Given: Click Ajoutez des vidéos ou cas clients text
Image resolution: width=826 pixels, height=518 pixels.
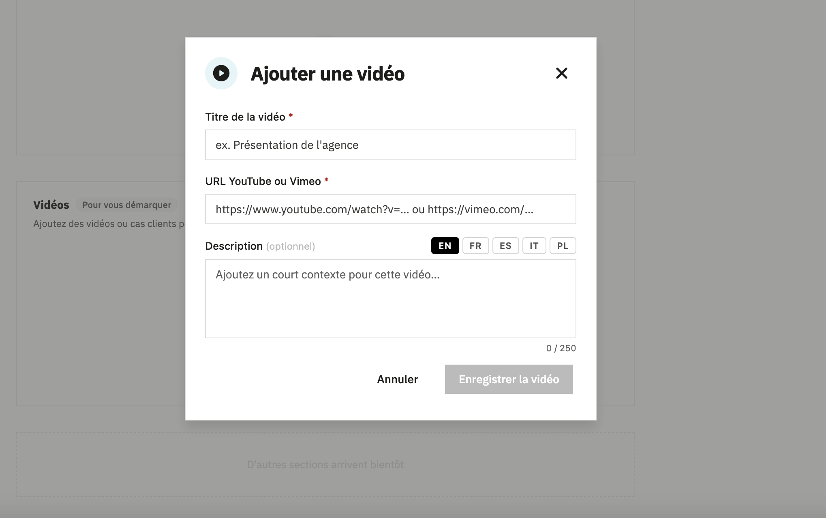Looking at the screenshot, I should (x=109, y=224).
